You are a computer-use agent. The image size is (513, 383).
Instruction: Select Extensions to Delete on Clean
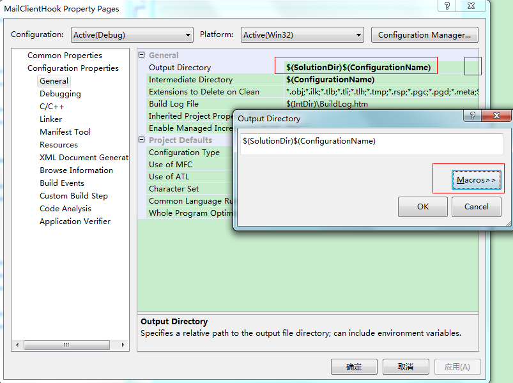click(204, 92)
